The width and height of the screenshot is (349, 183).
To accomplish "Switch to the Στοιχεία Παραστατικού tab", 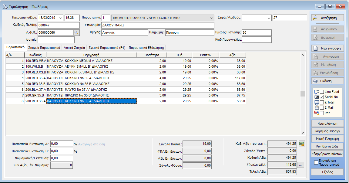I will point(44,48).
